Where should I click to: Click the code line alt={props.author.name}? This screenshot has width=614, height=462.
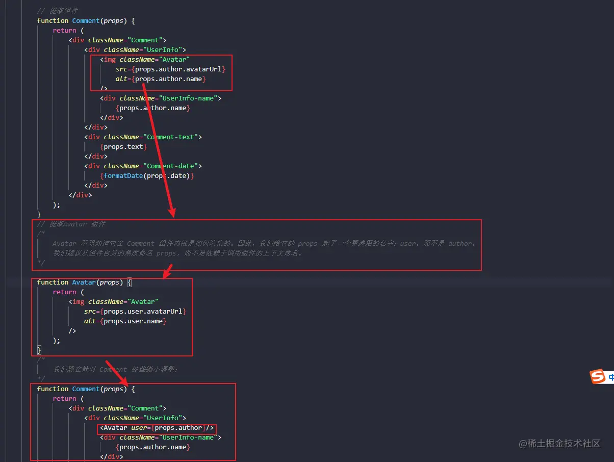click(x=161, y=79)
